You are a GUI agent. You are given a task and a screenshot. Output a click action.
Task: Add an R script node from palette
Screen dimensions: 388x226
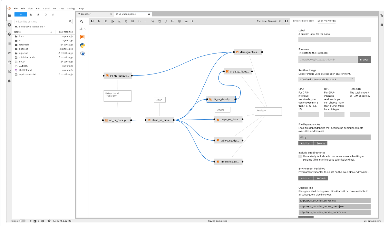(x=82, y=54)
